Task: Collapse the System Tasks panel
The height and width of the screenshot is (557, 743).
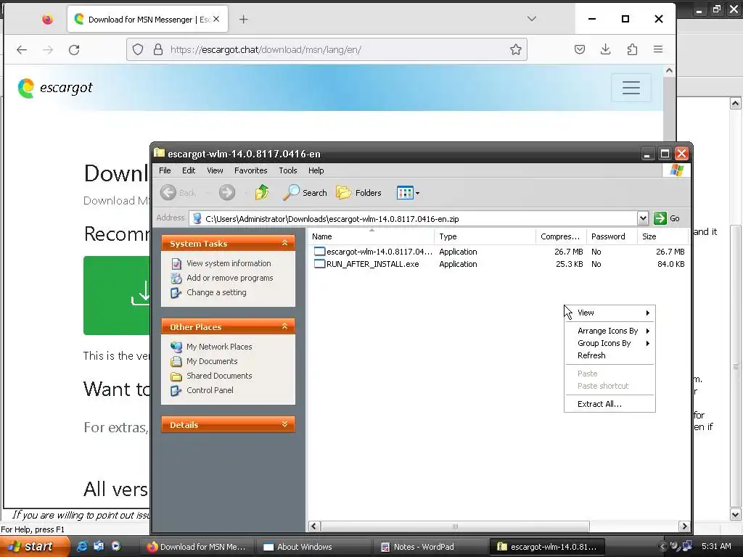Action: click(x=284, y=243)
